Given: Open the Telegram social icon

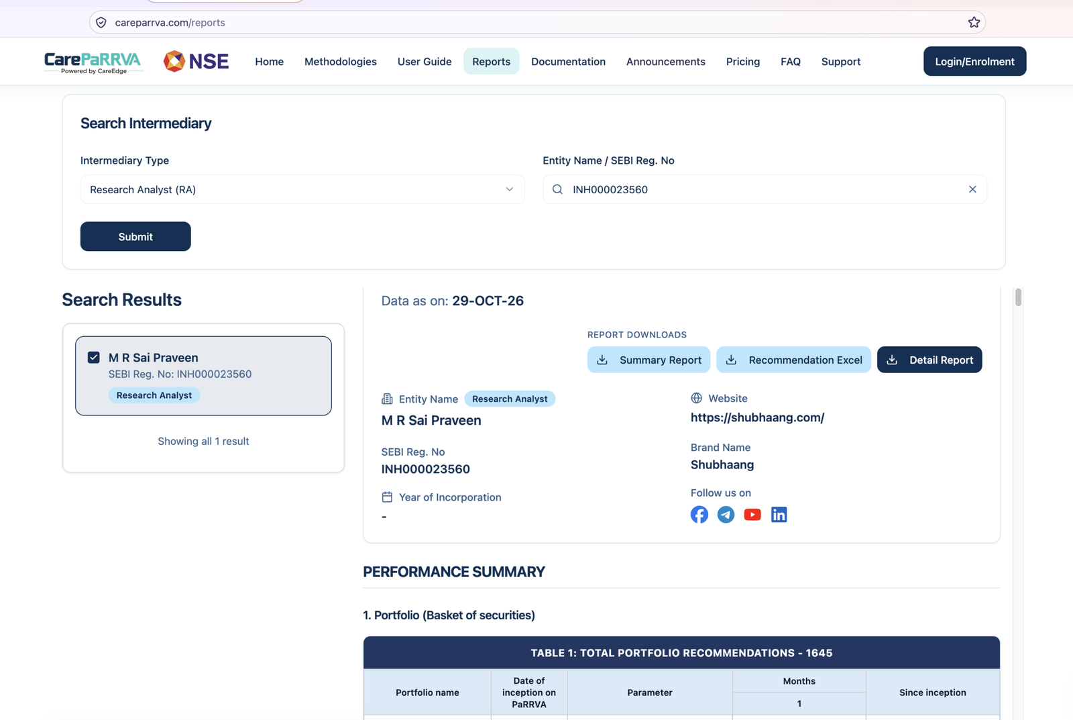Looking at the screenshot, I should [726, 515].
